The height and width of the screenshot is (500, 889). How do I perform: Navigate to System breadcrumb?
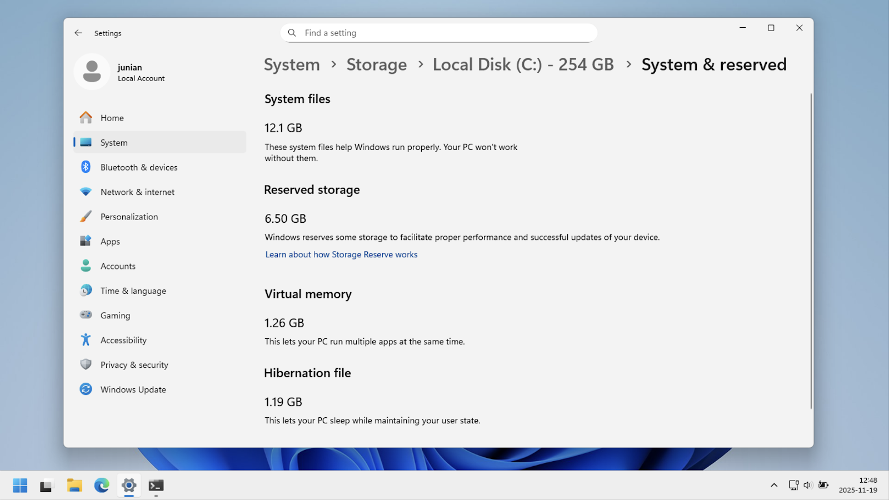click(292, 65)
